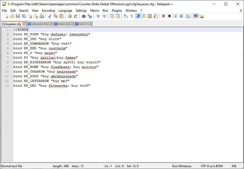This screenshot has width=244, height=169.
Task: Open the View menu
Action: [35, 11]
